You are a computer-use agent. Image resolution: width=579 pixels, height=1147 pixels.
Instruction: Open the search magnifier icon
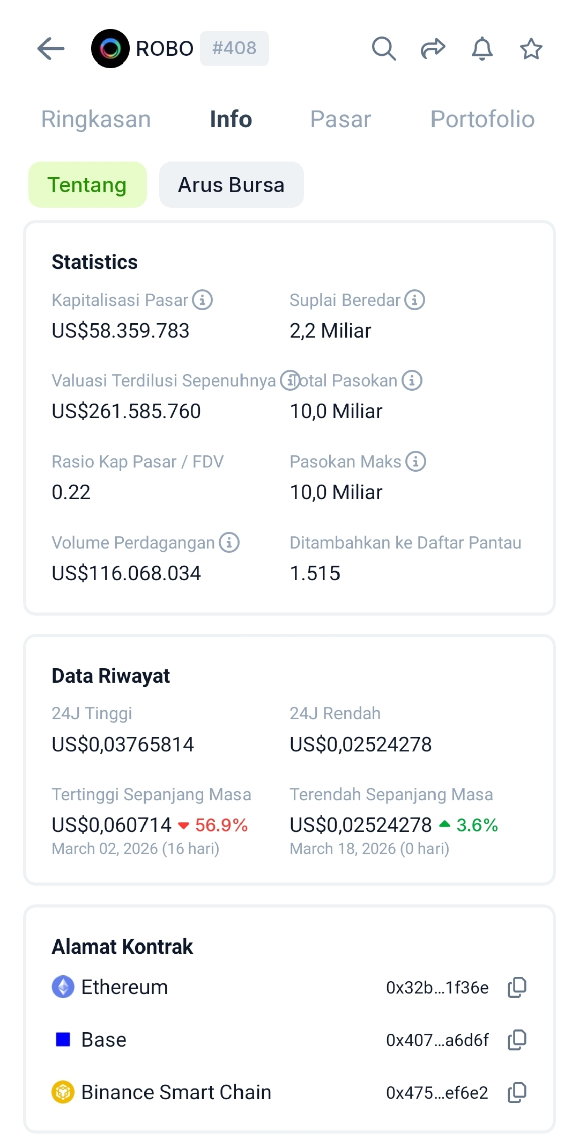click(x=384, y=49)
